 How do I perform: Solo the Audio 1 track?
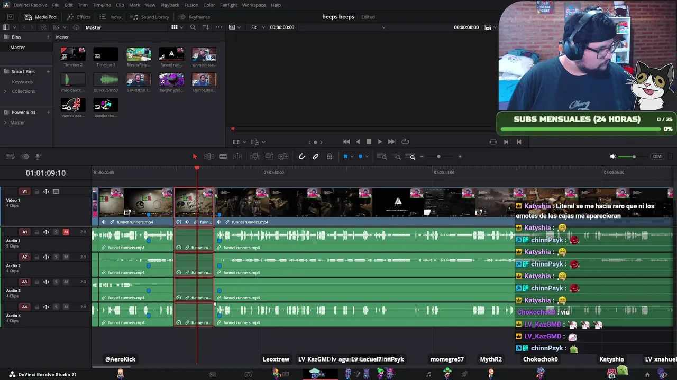[56, 232]
